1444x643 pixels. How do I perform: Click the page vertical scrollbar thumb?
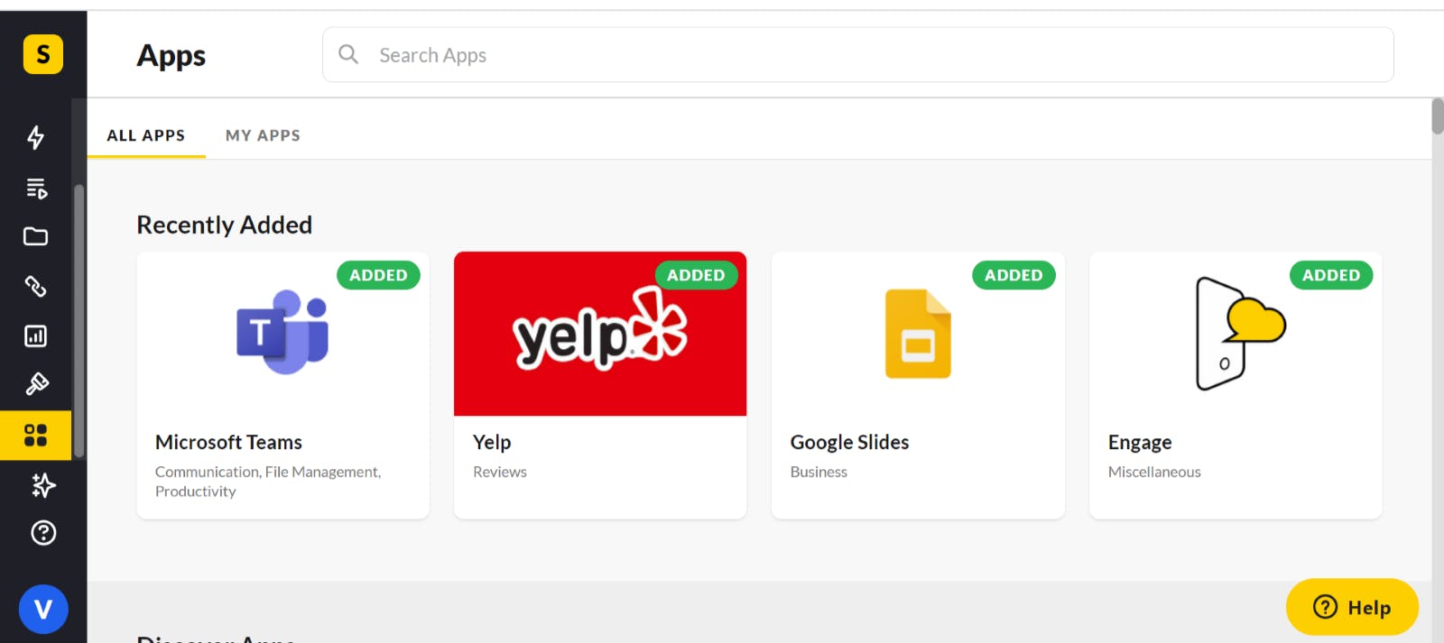[1437, 117]
